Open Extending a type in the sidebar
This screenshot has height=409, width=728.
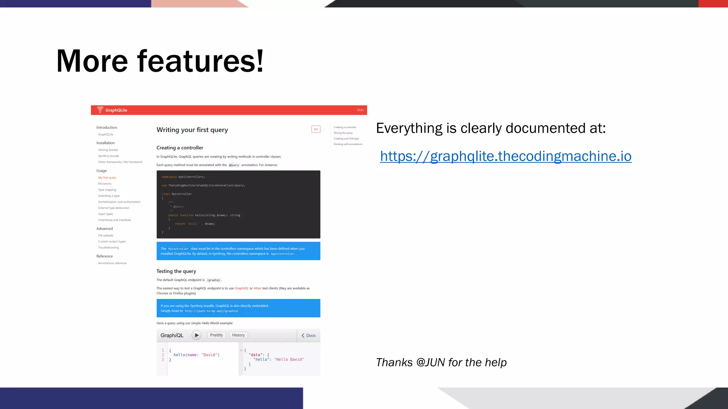point(109,196)
